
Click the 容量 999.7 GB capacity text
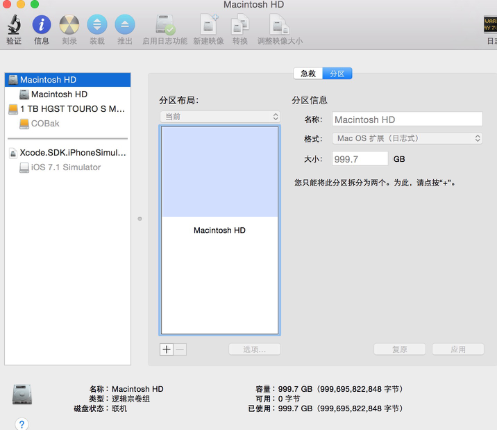click(329, 389)
